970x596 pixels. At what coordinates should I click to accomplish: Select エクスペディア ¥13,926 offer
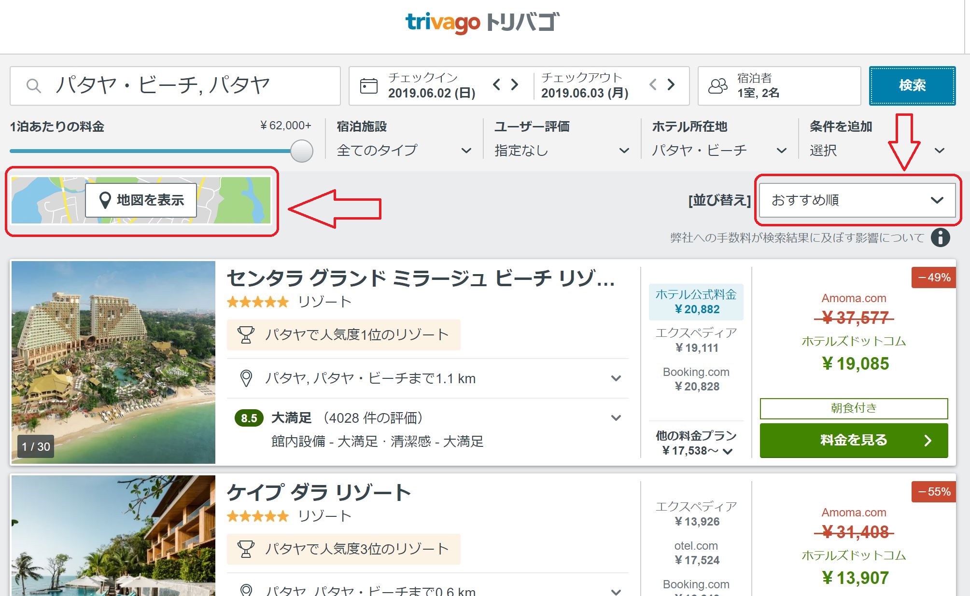696,514
